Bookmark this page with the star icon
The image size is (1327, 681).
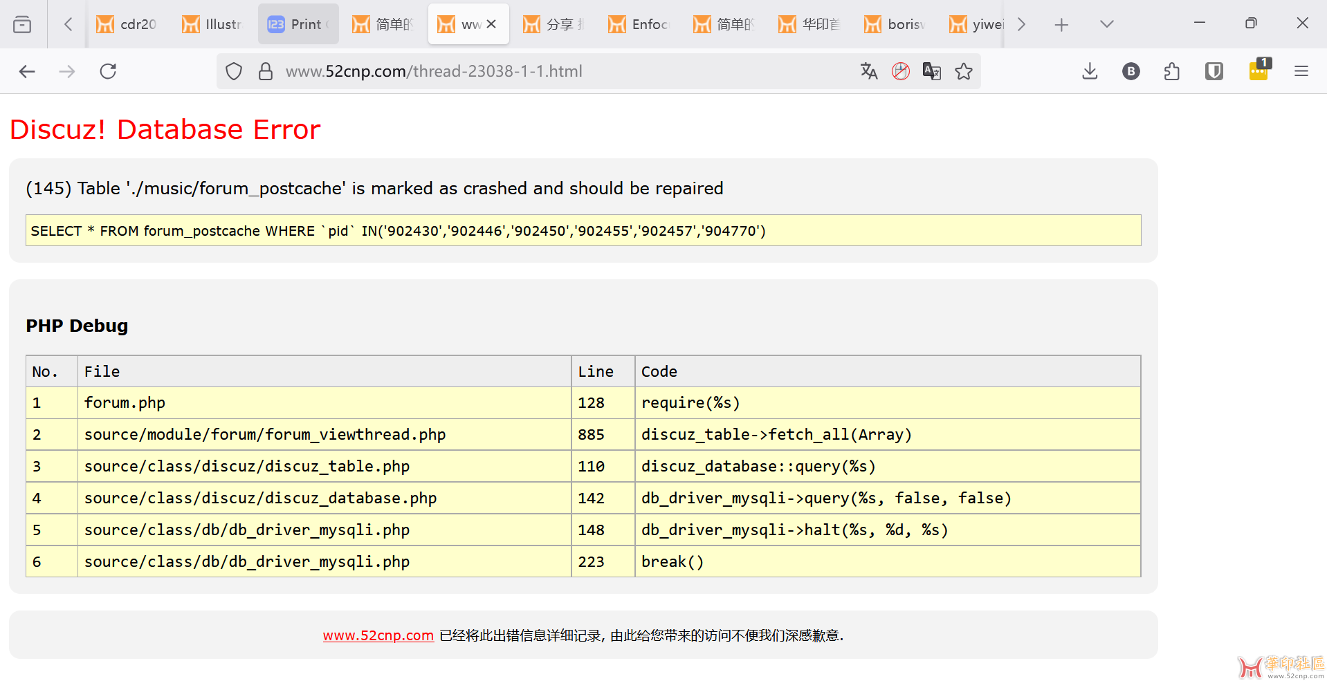tap(964, 71)
